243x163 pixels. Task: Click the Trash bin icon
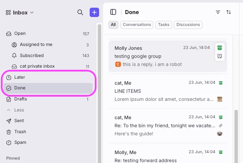[9, 132]
